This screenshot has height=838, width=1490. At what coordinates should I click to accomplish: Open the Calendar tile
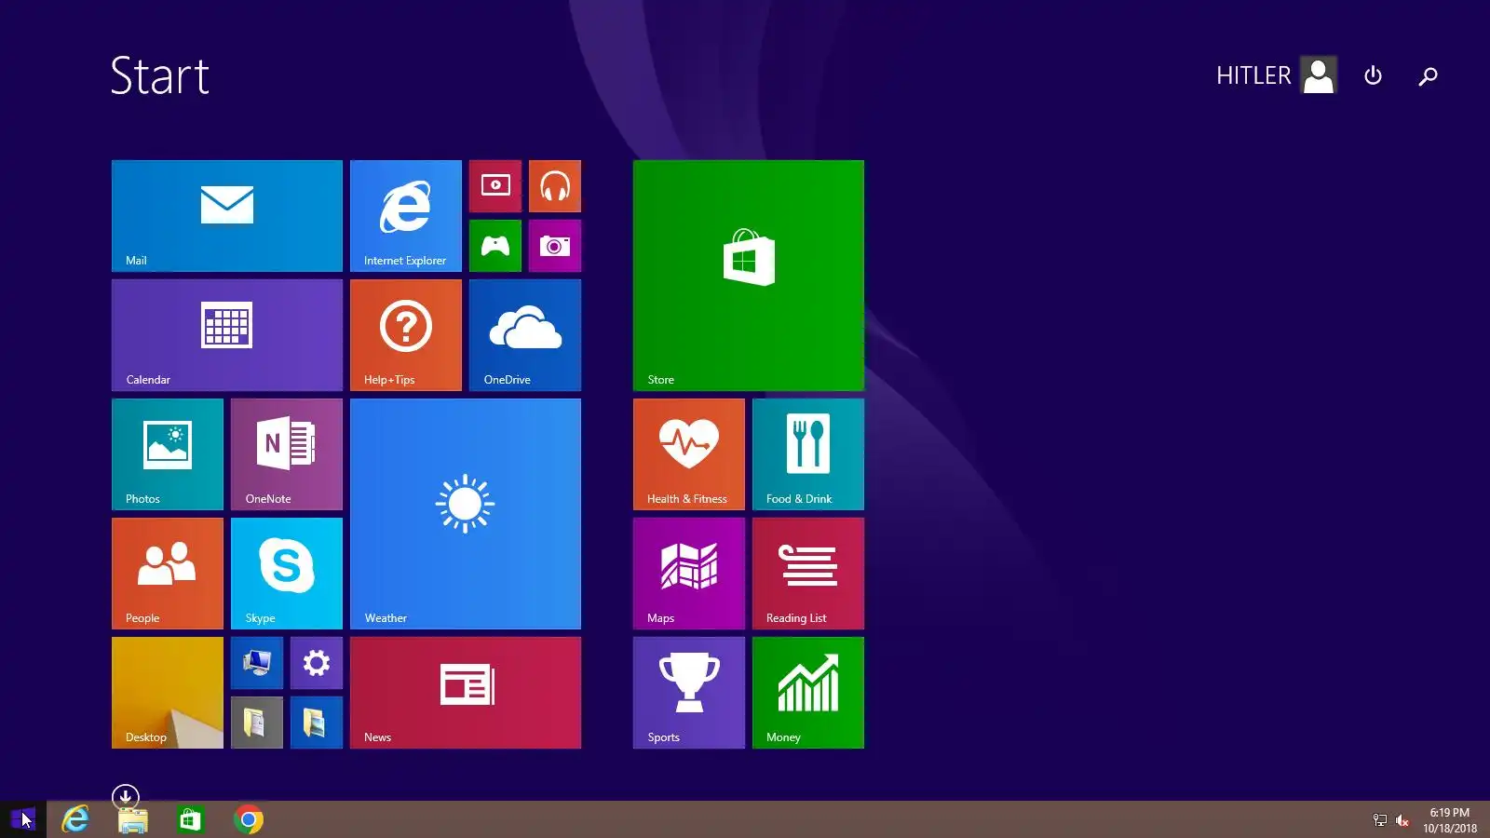pyautogui.click(x=227, y=335)
